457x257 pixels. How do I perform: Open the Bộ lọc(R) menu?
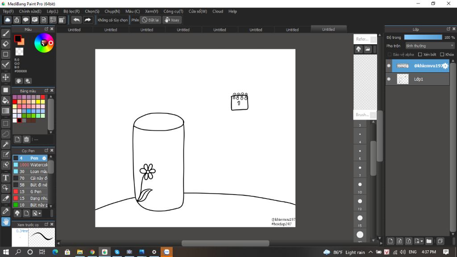point(71,11)
